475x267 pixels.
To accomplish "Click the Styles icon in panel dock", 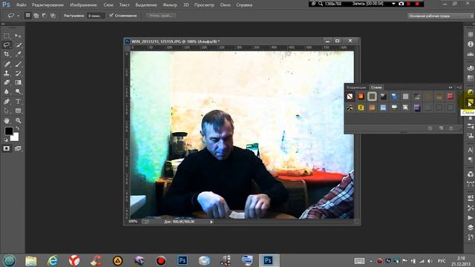I will point(470,102).
